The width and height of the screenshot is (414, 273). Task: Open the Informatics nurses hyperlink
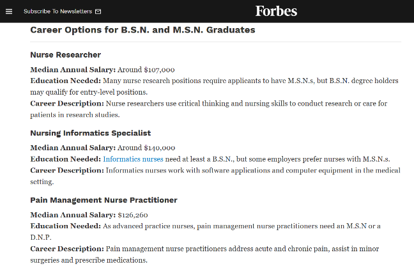tap(133, 159)
